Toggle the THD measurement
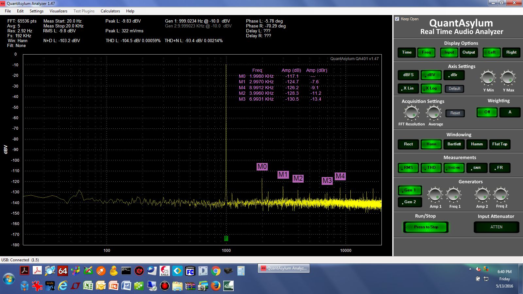Viewport: 523px width, 294px height. (431, 168)
